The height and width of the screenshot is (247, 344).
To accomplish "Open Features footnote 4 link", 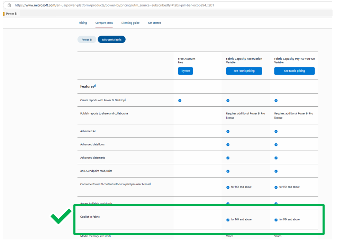I will (95, 85).
